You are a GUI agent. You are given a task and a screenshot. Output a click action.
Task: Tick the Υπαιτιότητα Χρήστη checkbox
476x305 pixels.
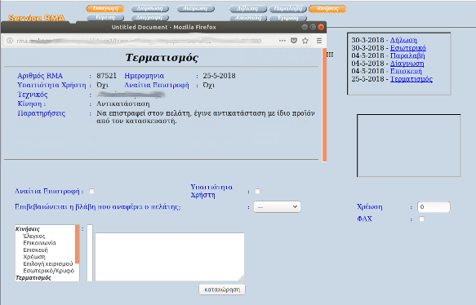coord(257,191)
